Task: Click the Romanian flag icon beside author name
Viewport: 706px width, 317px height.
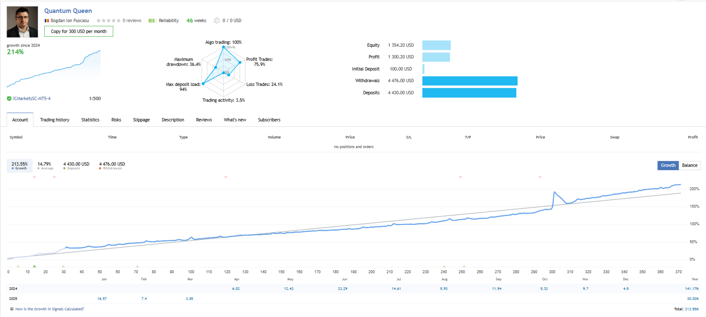Action: 47,20
